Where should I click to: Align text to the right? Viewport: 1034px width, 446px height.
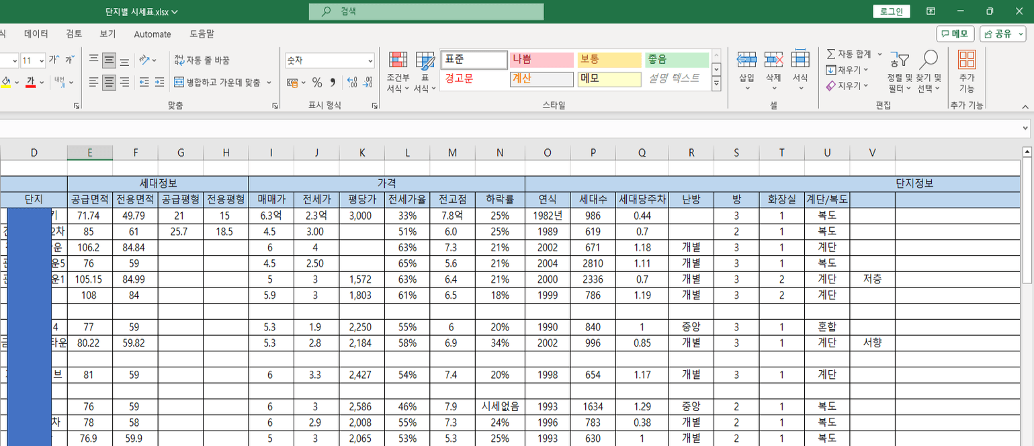coord(124,83)
